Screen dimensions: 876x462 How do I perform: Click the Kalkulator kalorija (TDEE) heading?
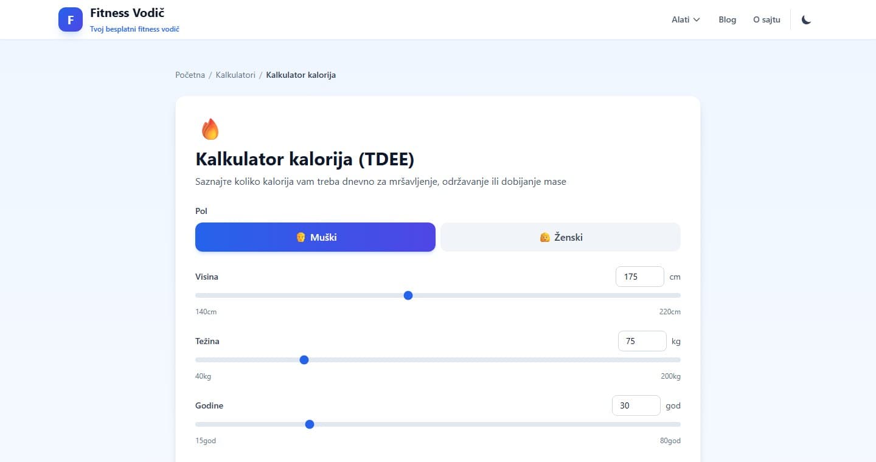(305, 159)
